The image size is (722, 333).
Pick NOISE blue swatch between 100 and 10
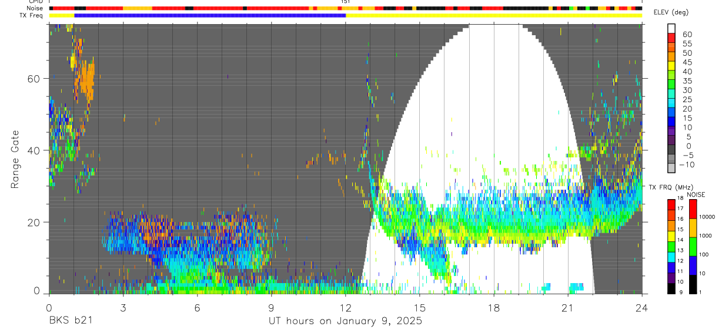[692, 265]
